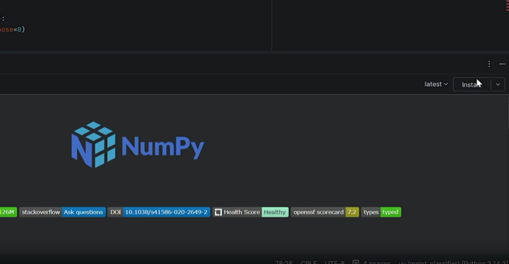Click the UTF-8 encoding status bar entry
Viewport: 509px width, 264px height.
click(x=334, y=262)
